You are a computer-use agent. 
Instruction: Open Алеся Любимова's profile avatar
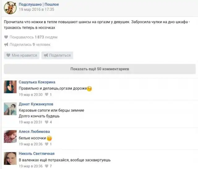click(x=10, y=136)
